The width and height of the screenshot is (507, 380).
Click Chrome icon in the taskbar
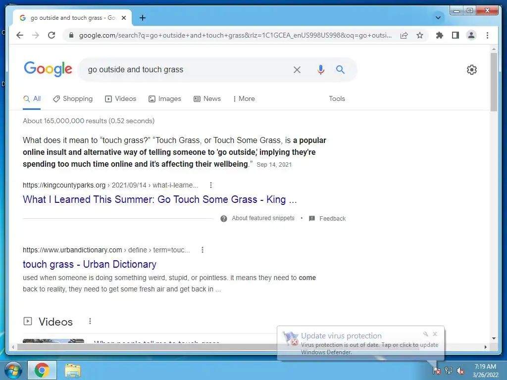point(42,370)
